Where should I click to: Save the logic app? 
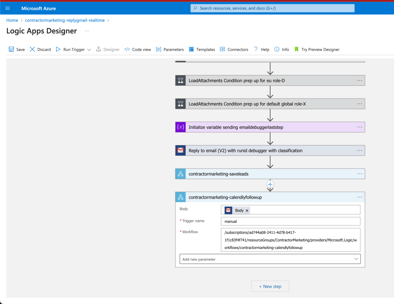pos(17,49)
